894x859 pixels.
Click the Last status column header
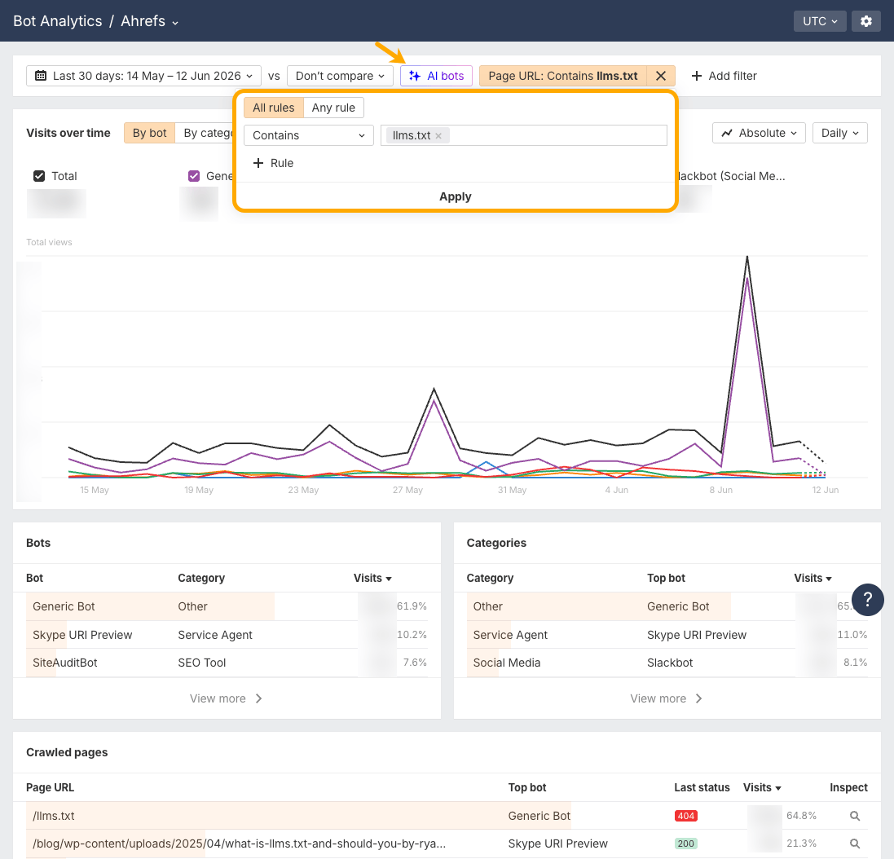702,787
